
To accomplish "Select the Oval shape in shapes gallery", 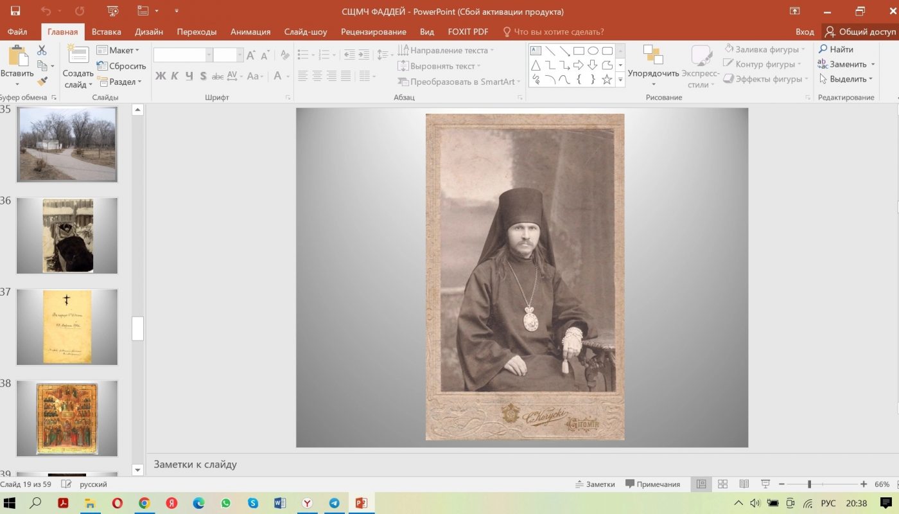I will click(x=593, y=51).
